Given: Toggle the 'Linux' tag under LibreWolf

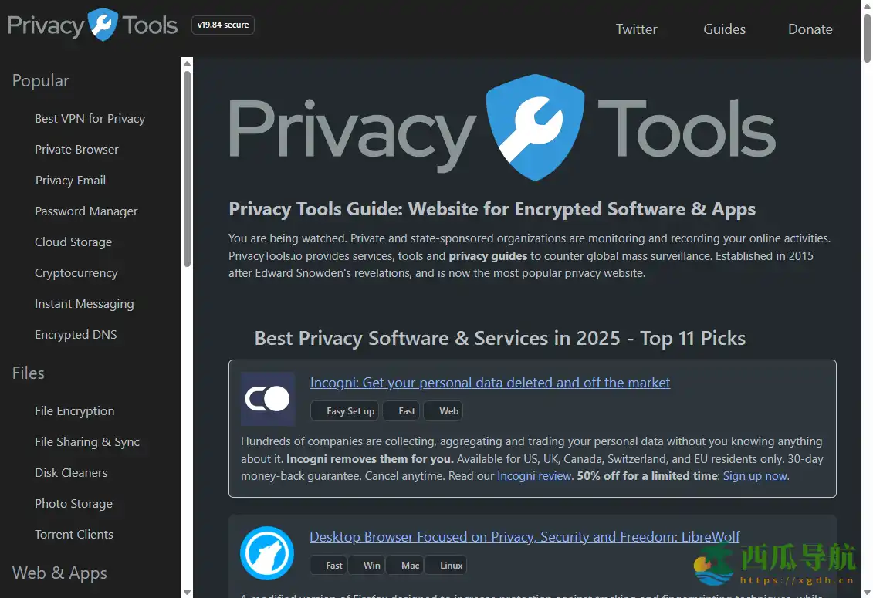Looking at the screenshot, I should click(445, 565).
